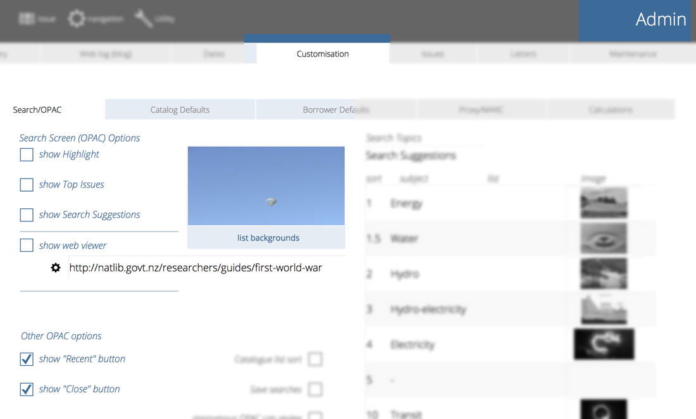Screen dimensions: 696x419
Task: Enable the show Highlight checkbox
Action: tap(27, 154)
